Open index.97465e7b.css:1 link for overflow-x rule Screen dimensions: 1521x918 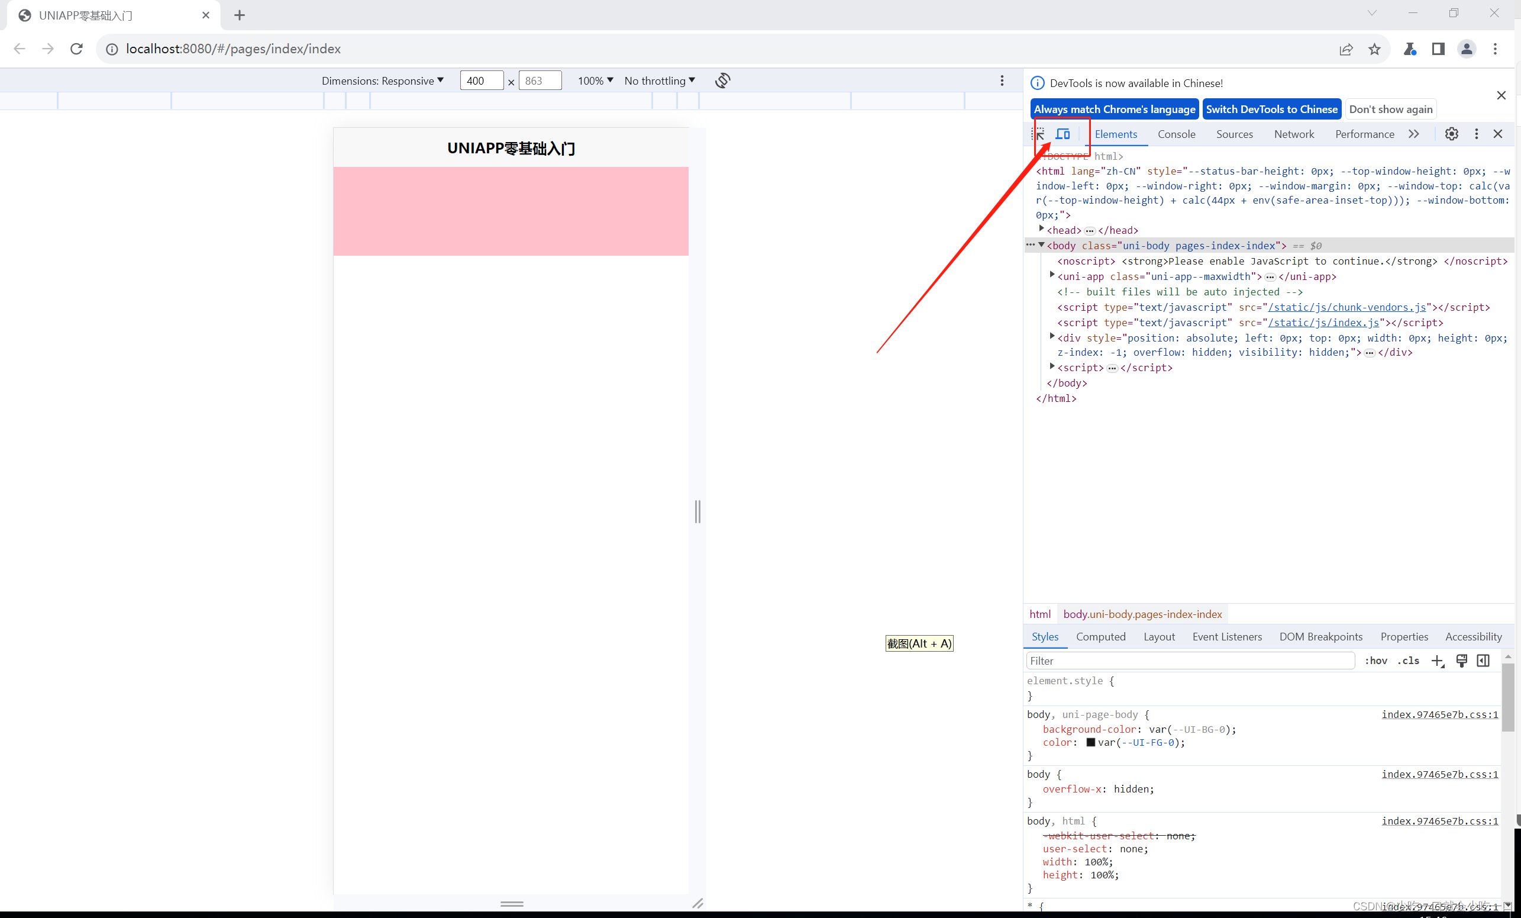coord(1439,774)
